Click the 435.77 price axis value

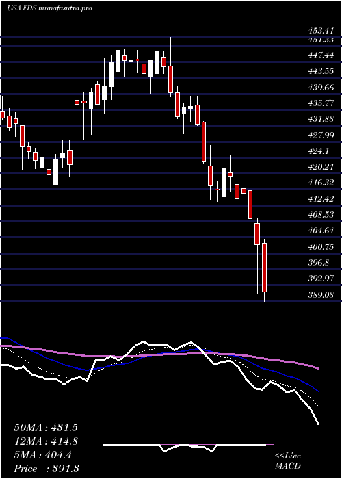pos(322,103)
